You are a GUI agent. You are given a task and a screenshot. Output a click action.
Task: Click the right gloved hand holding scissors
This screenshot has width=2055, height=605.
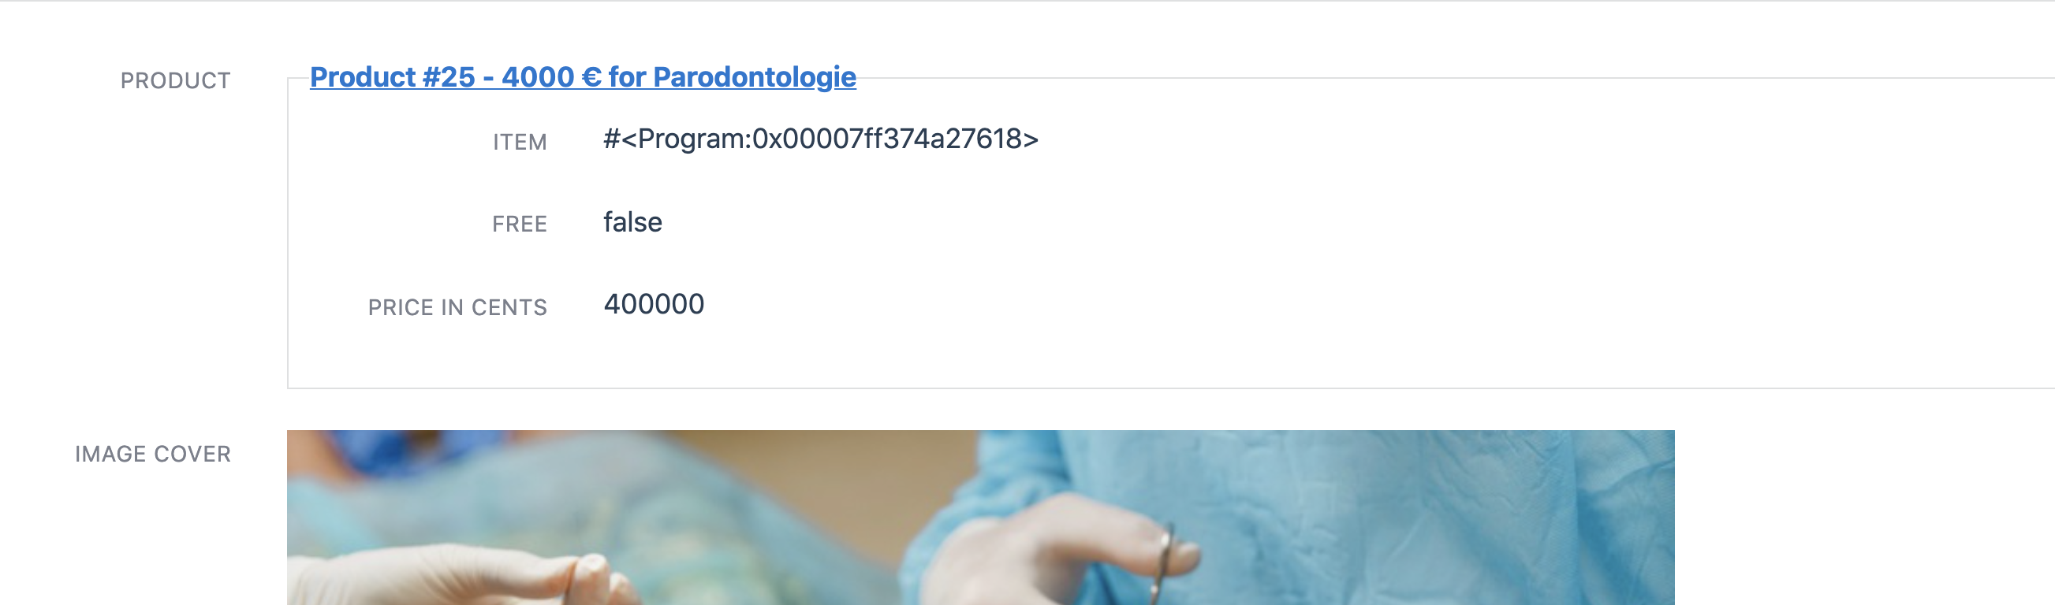click(x=1061, y=550)
